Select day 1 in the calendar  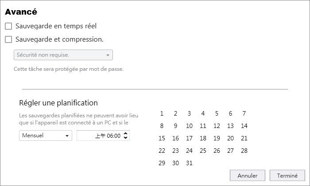162,113
